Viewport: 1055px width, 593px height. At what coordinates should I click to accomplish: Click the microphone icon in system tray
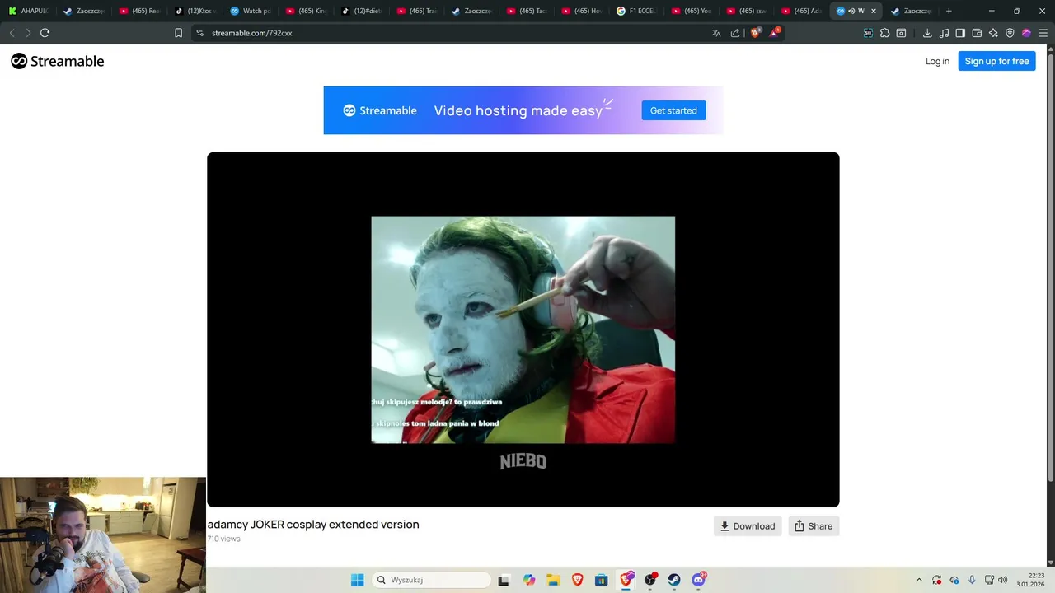[972, 580]
